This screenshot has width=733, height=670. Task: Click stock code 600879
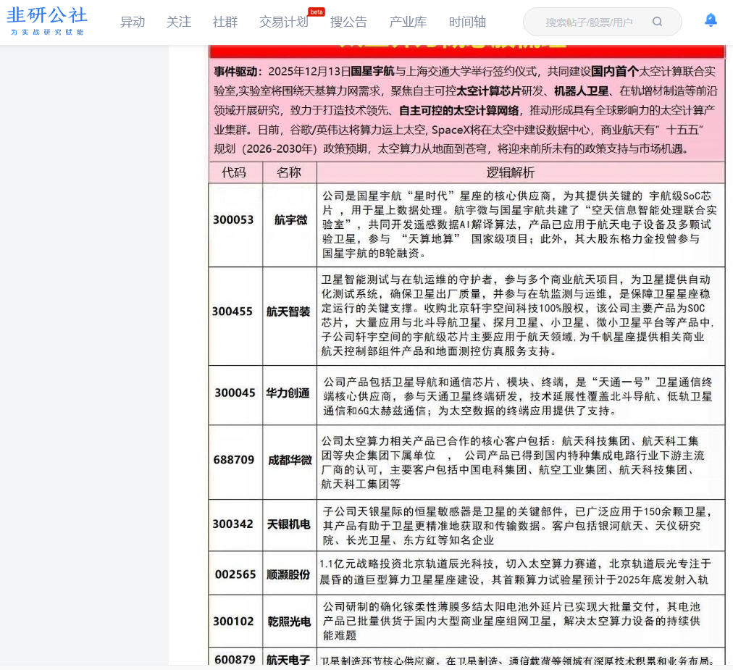(x=235, y=659)
